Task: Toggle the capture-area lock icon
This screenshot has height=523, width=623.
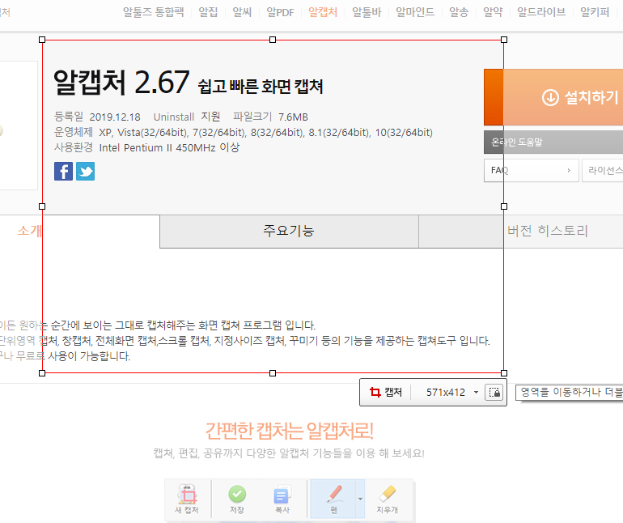Action: pos(494,392)
